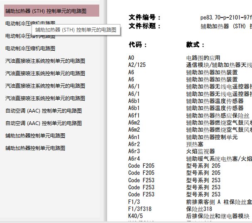Click code K40/5
The height and width of the screenshot is (223, 252).
point(135,216)
